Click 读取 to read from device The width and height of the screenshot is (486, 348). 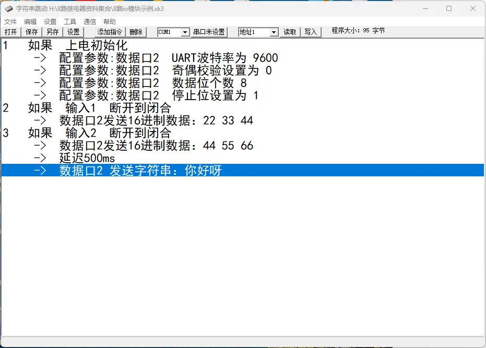point(290,32)
